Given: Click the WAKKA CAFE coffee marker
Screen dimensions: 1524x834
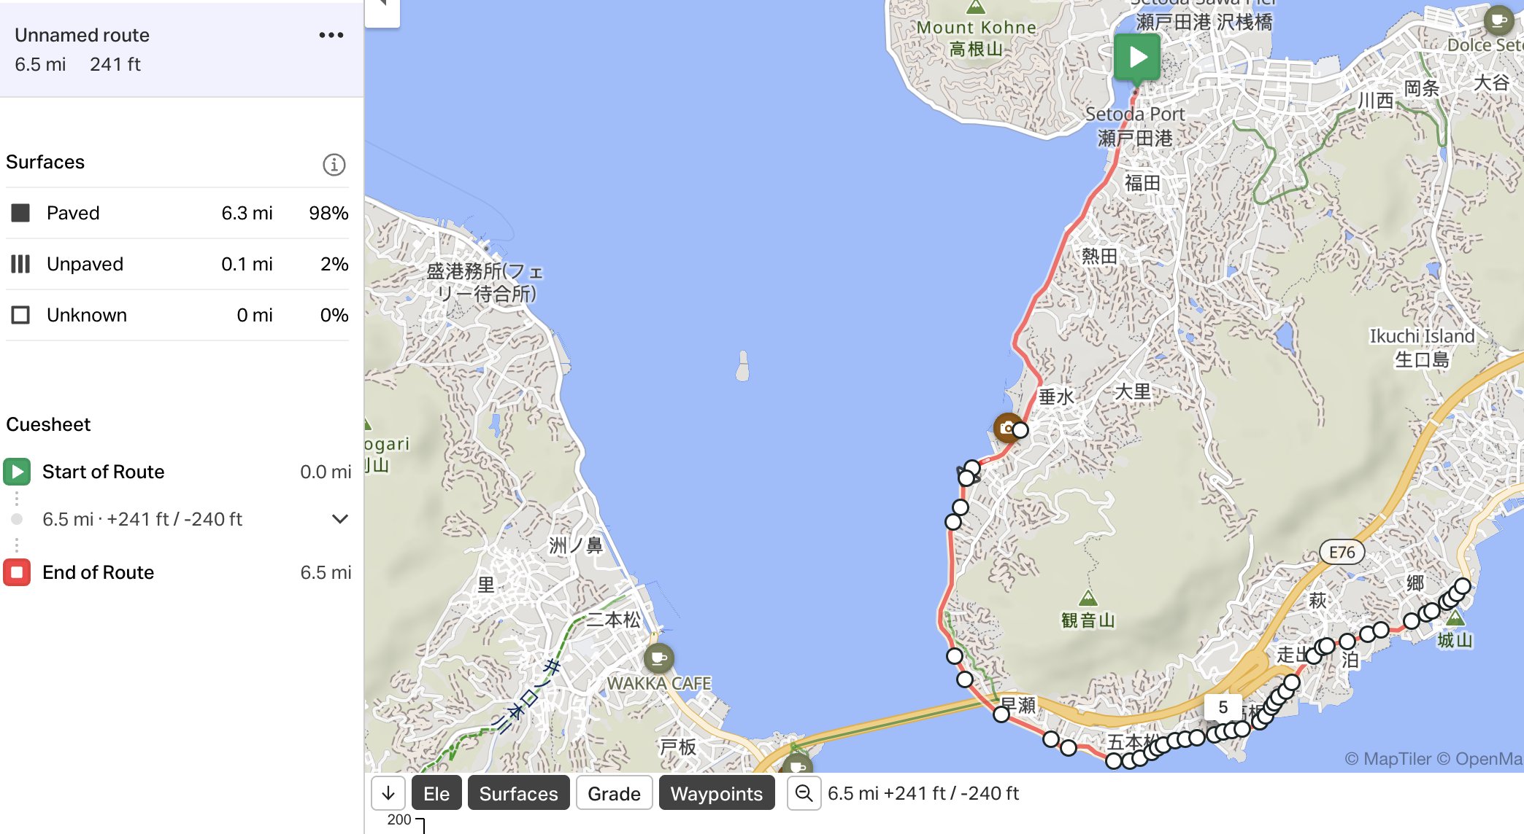Looking at the screenshot, I should (658, 658).
